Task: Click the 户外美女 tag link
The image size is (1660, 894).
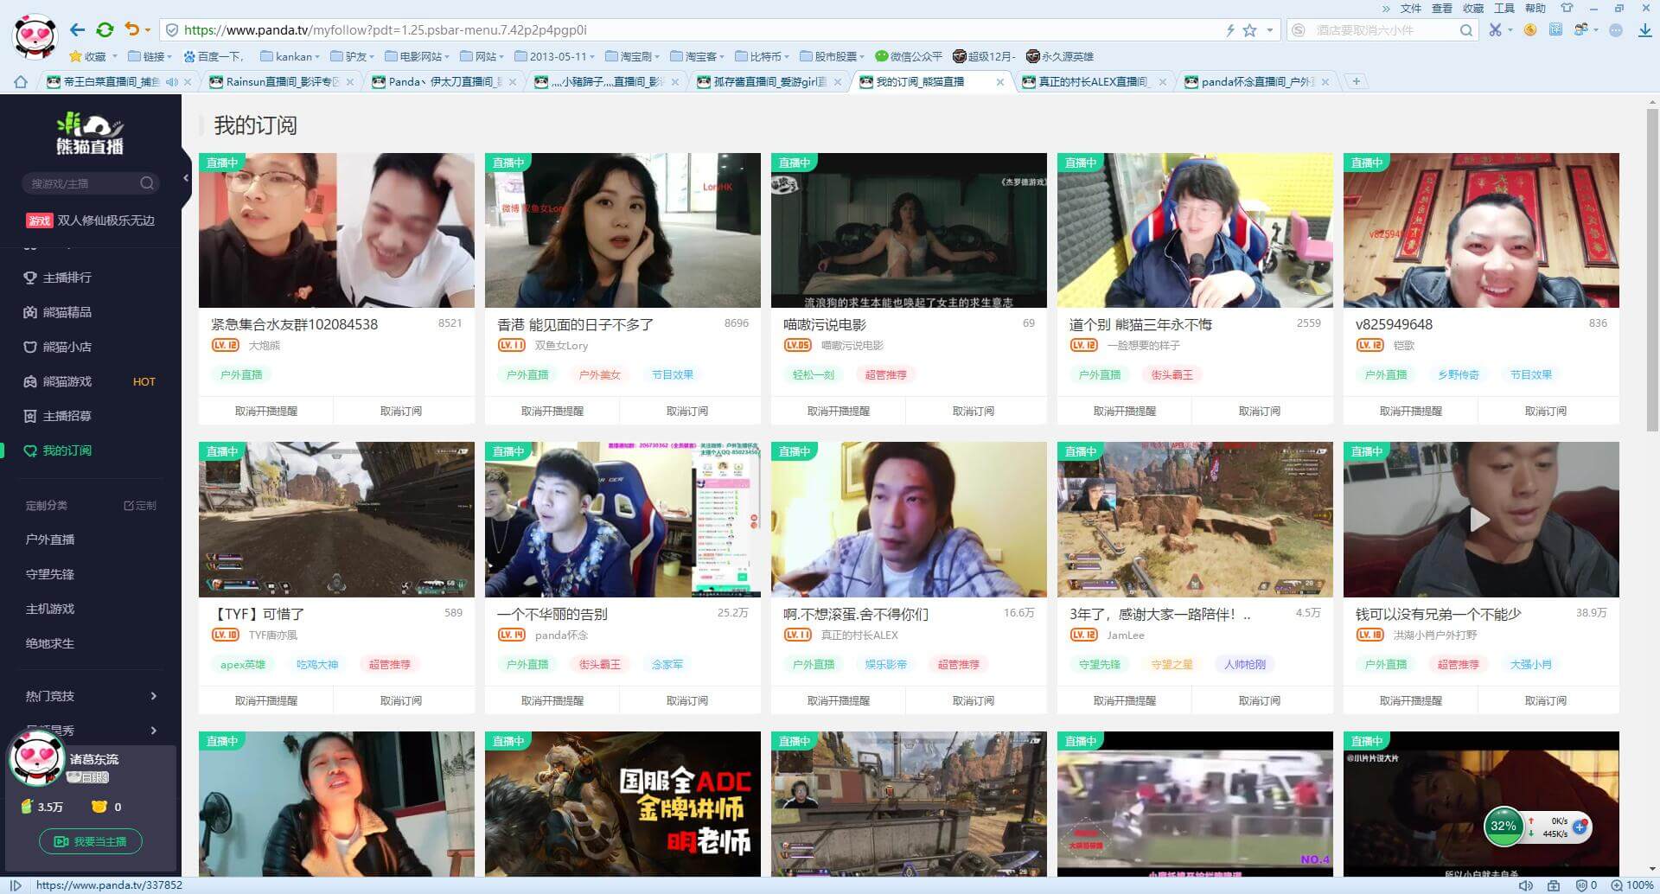Action: click(600, 375)
